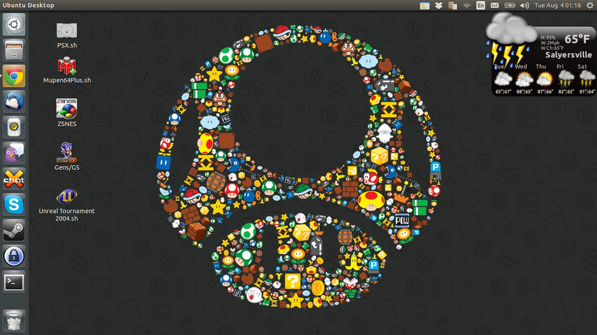This screenshot has width=597, height=335.
Task: Click the Wed forecast in the weather widget
Action: (524, 79)
